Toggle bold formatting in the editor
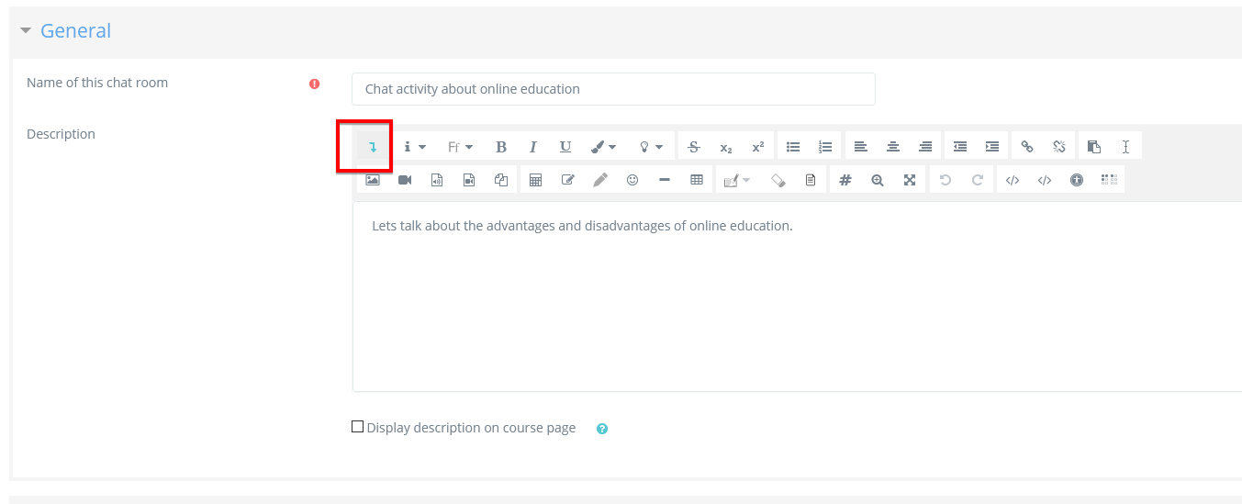This screenshot has width=1242, height=504. 501,147
